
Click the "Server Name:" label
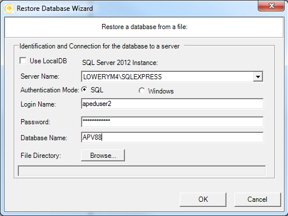[x=40, y=76]
